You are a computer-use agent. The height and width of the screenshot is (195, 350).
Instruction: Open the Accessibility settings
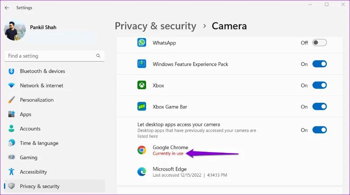54,172
